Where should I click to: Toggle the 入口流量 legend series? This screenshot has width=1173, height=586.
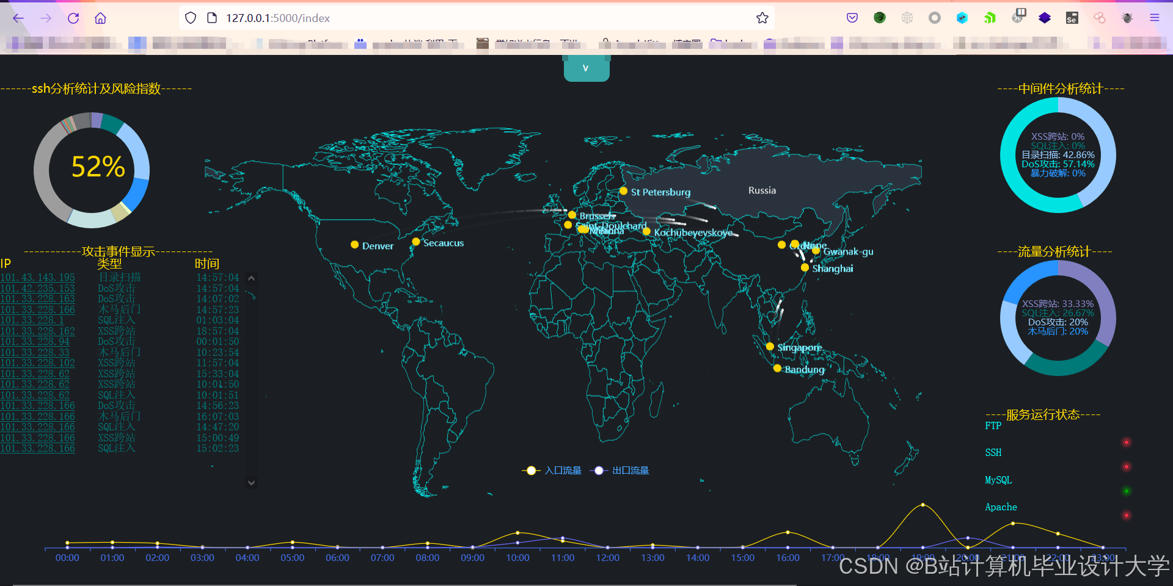(x=551, y=471)
